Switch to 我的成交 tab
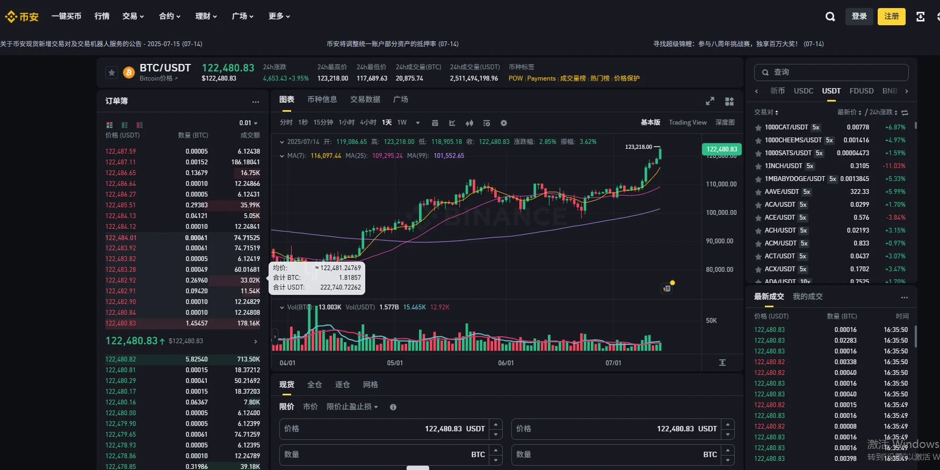The height and width of the screenshot is (470, 940). tap(808, 297)
